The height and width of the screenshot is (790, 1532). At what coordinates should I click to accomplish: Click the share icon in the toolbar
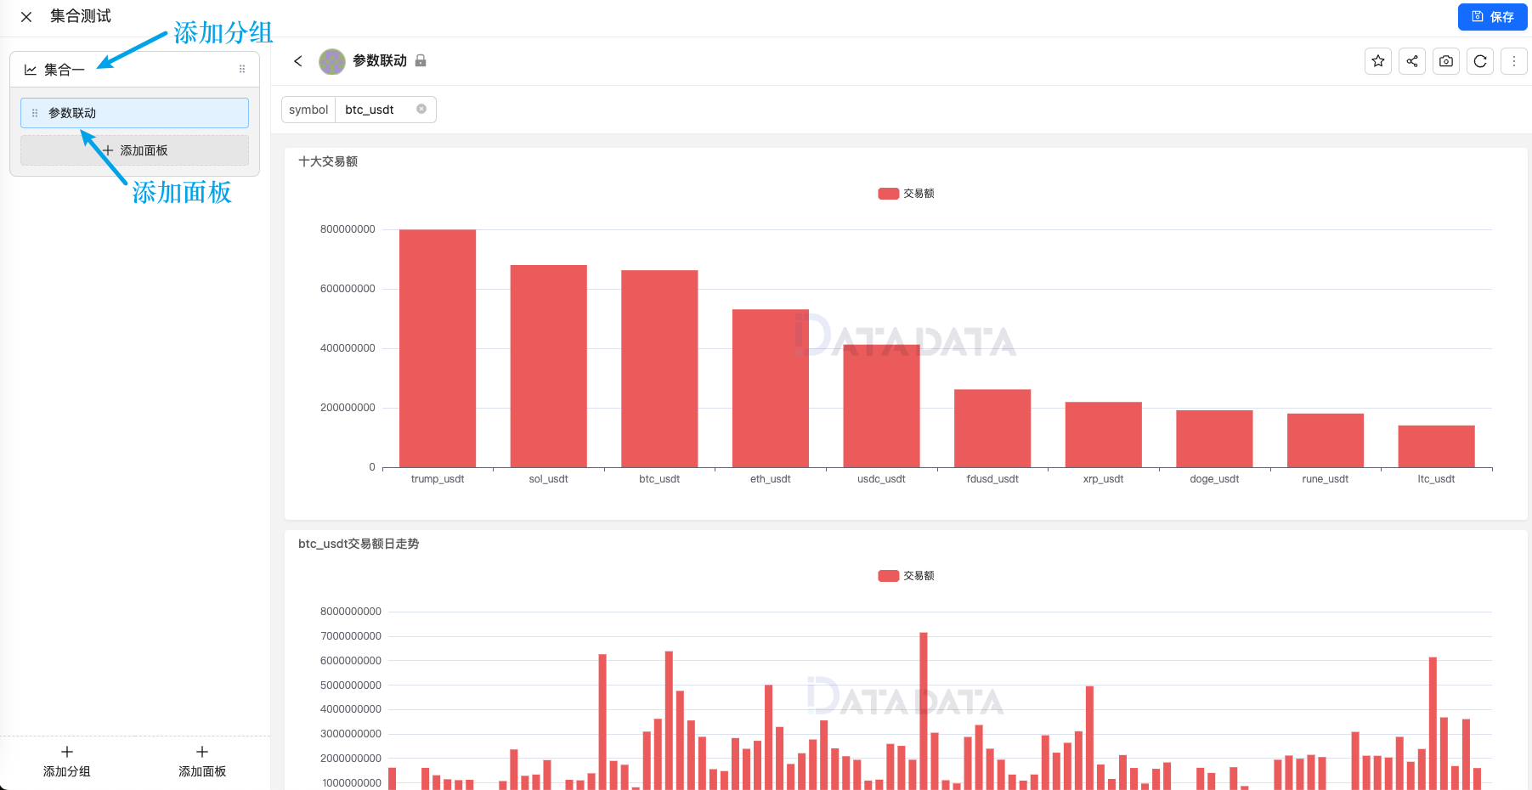1412,61
